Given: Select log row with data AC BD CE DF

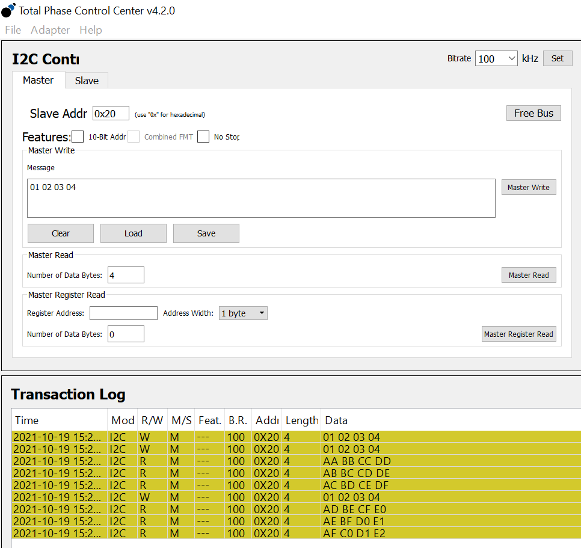Looking at the screenshot, I should tap(297, 485).
